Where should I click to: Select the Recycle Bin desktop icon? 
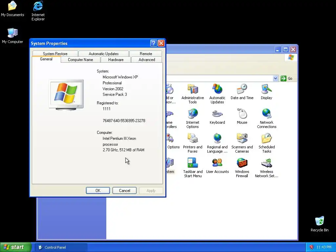320,224
